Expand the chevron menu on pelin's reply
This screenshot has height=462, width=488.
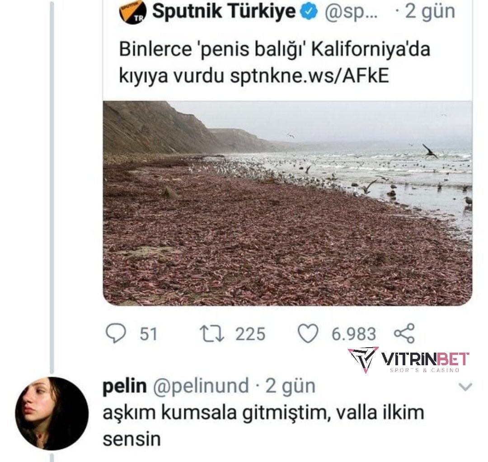tap(465, 387)
